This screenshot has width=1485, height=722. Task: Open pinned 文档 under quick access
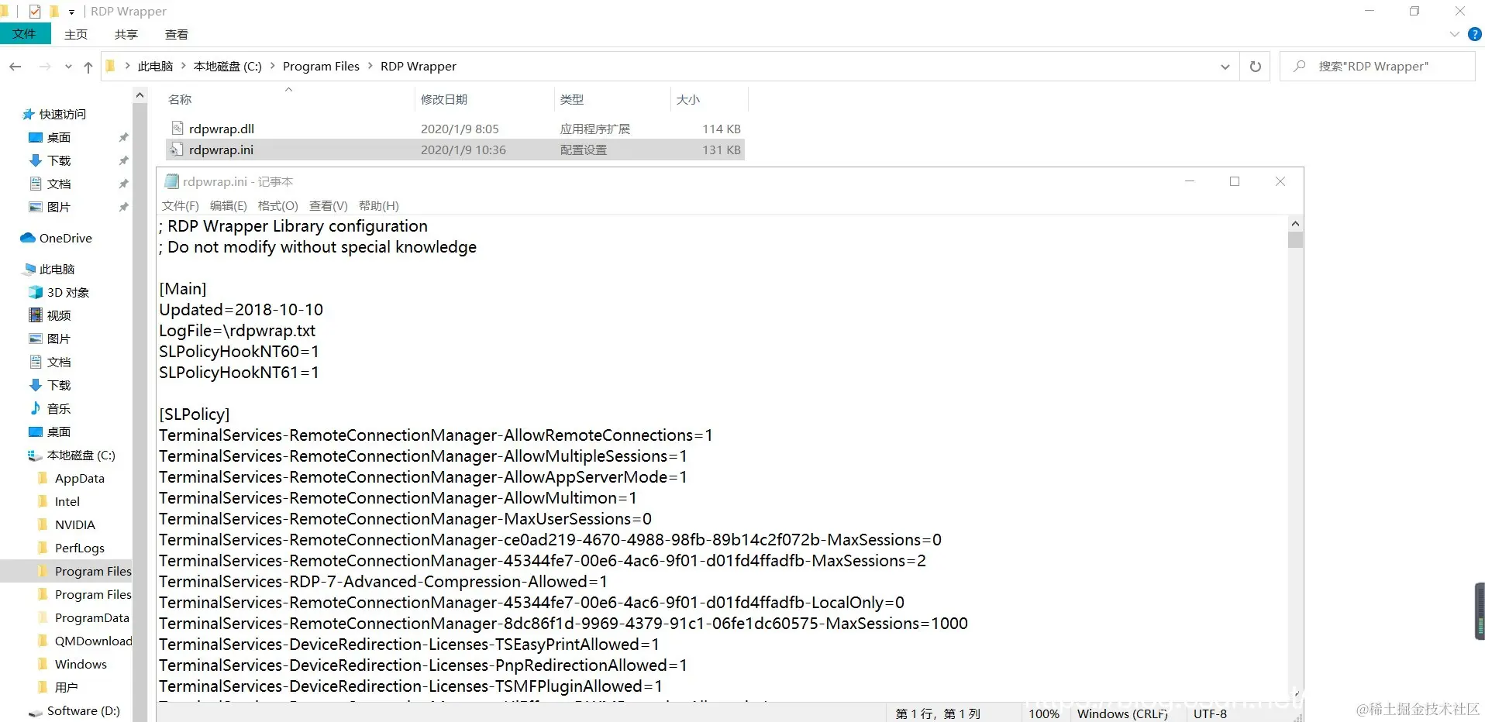[59, 184]
